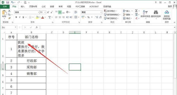Toggle middle vertical alignment
177x95 pixels.
(x=60, y=12)
